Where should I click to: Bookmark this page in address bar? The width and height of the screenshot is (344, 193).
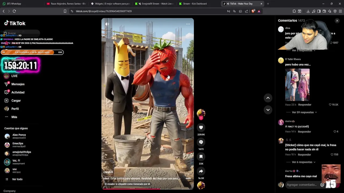65,11
